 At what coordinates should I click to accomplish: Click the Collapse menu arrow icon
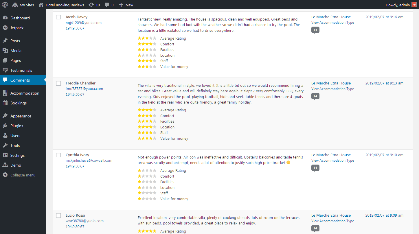[x=5, y=175]
